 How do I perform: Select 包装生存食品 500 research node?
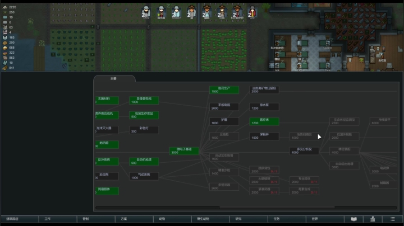coord(144,115)
